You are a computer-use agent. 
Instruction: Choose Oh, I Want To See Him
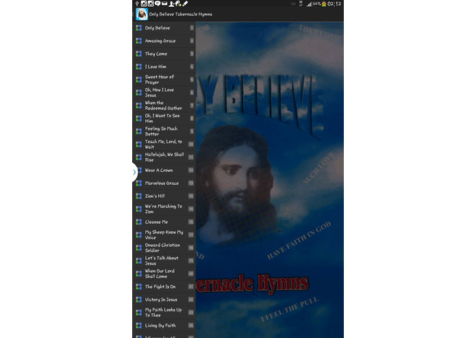coord(164,118)
